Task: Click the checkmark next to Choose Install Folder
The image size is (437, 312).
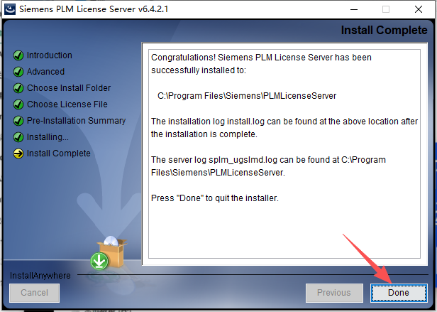Action: click(x=18, y=88)
